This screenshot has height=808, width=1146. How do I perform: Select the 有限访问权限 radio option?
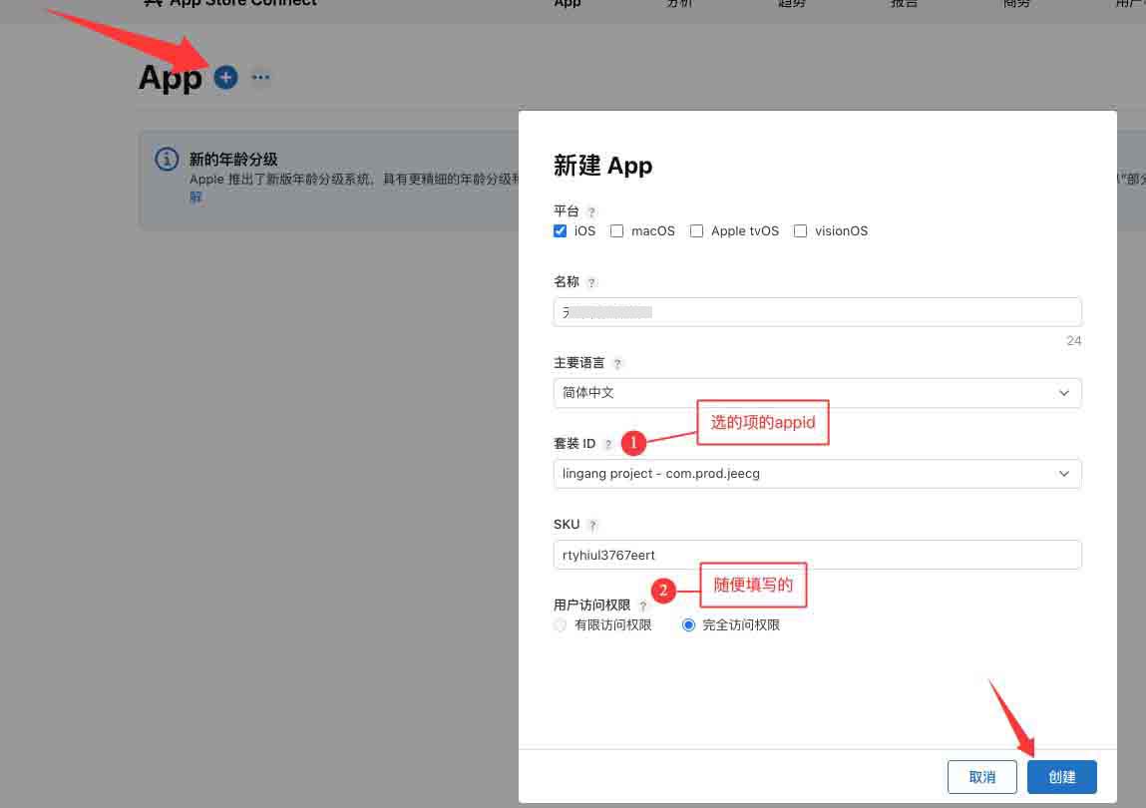point(561,624)
